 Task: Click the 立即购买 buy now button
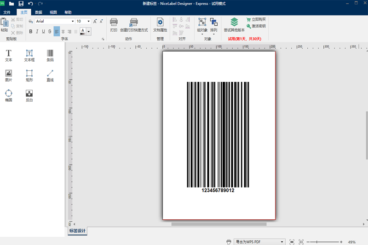click(256, 20)
